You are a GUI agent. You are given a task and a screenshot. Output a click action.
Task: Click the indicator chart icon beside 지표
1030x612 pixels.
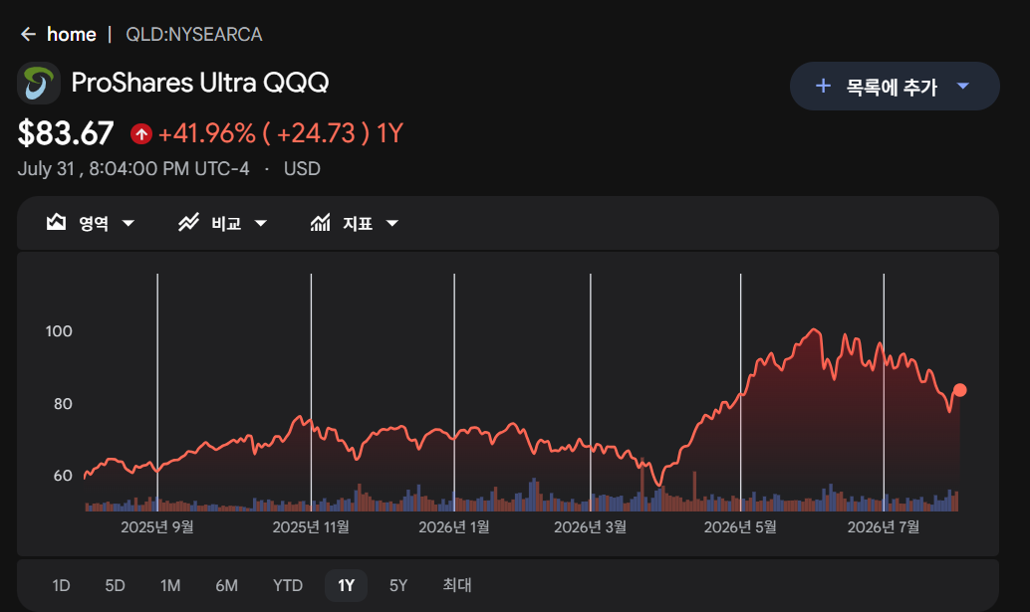pyautogui.click(x=321, y=223)
